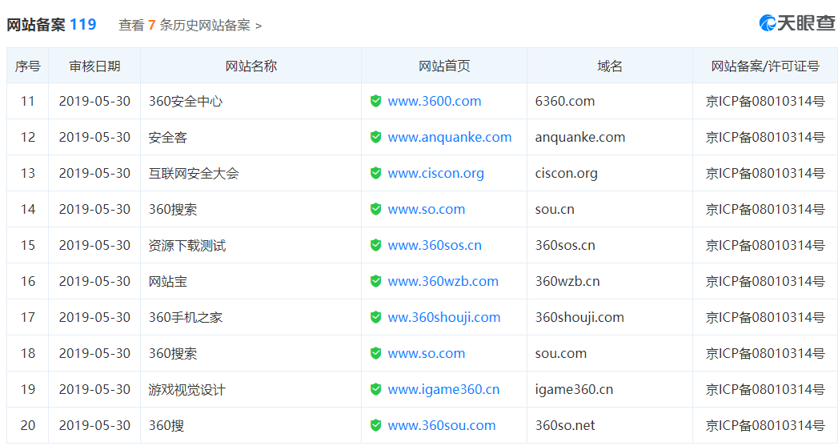This screenshot has width=838, height=446.
Task: Click the 网站首页 column header
Action: pyautogui.click(x=444, y=66)
